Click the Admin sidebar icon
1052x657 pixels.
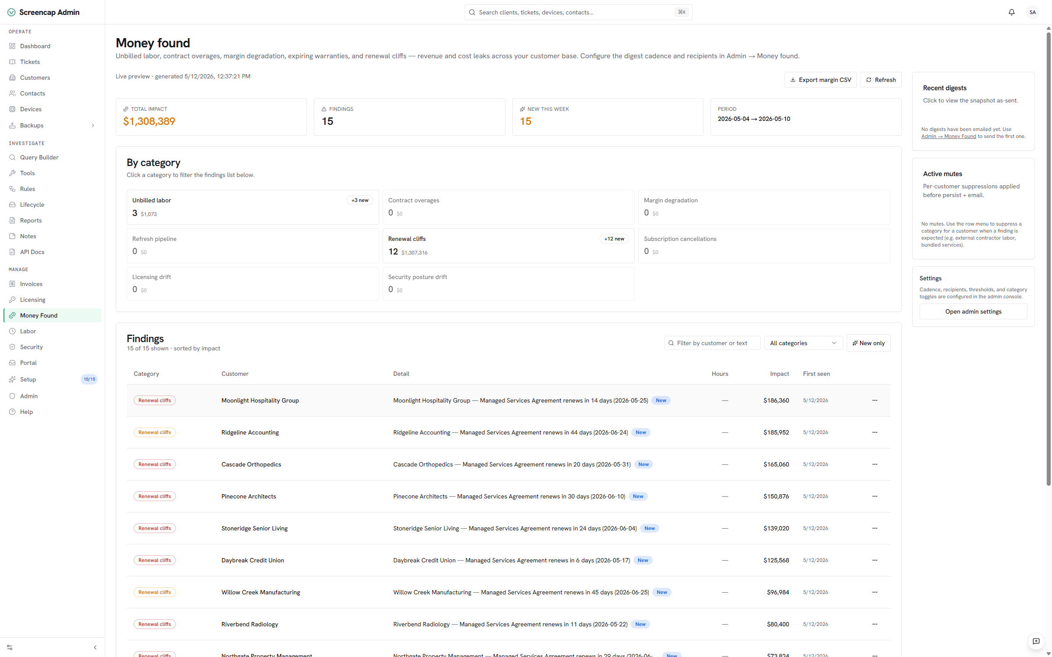pyautogui.click(x=12, y=396)
